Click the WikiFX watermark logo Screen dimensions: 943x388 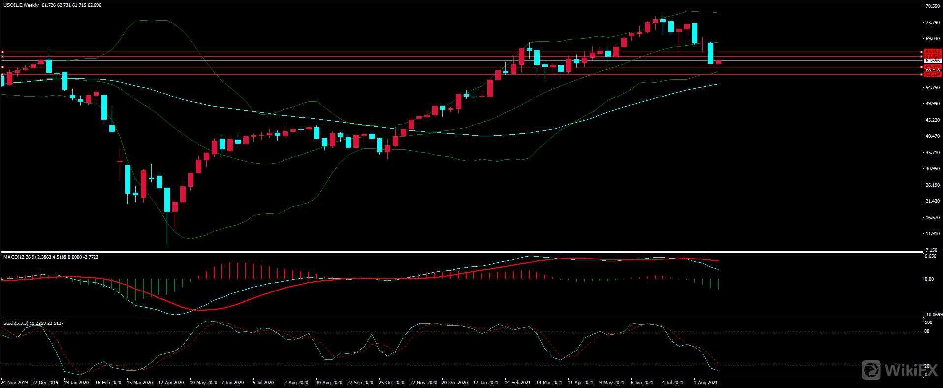pos(898,370)
